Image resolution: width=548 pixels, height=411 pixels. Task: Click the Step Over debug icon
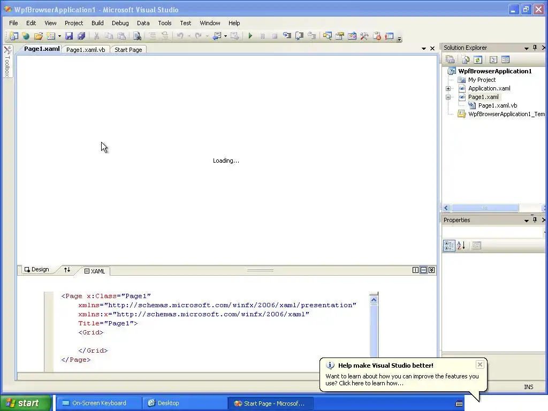tap(300, 36)
